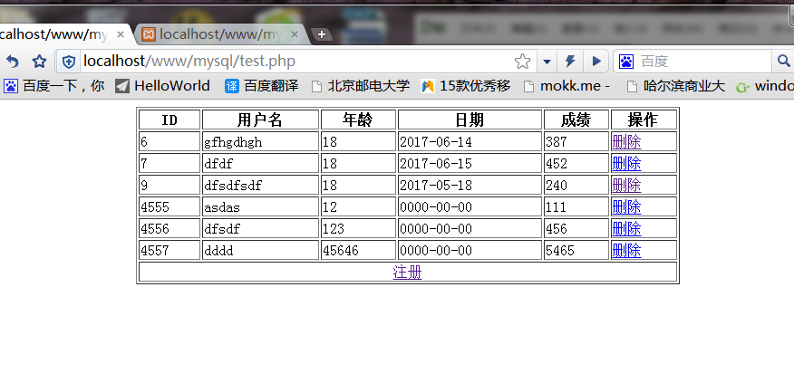Close the first localhost tab
794x383 pixels.
tap(120, 34)
